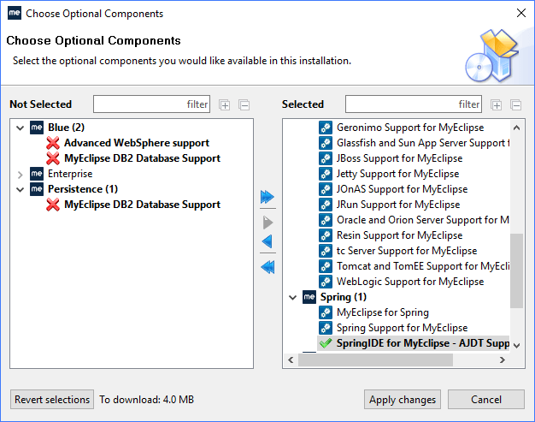Screen dimensions: 535x422
Task: Select MyEclipse DB2 Database Support under Blue
Action: [x=142, y=158]
